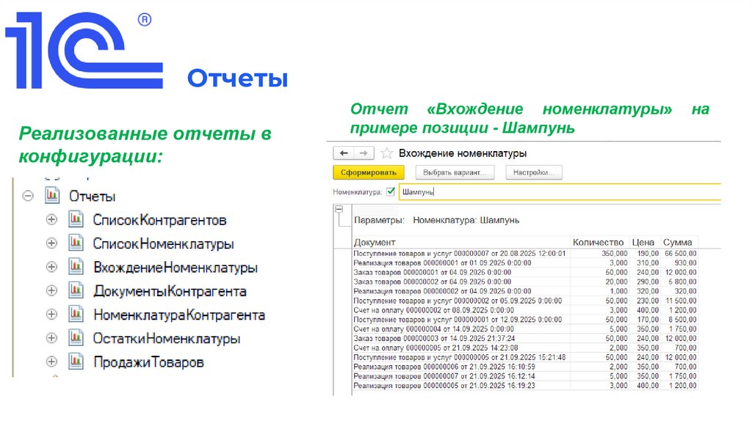Click the Количество column header
This screenshot has height=421, width=752.
(598, 242)
